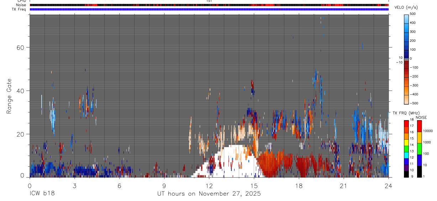Click the '15' hour tick on the x-axis

[x=254, y=185]
